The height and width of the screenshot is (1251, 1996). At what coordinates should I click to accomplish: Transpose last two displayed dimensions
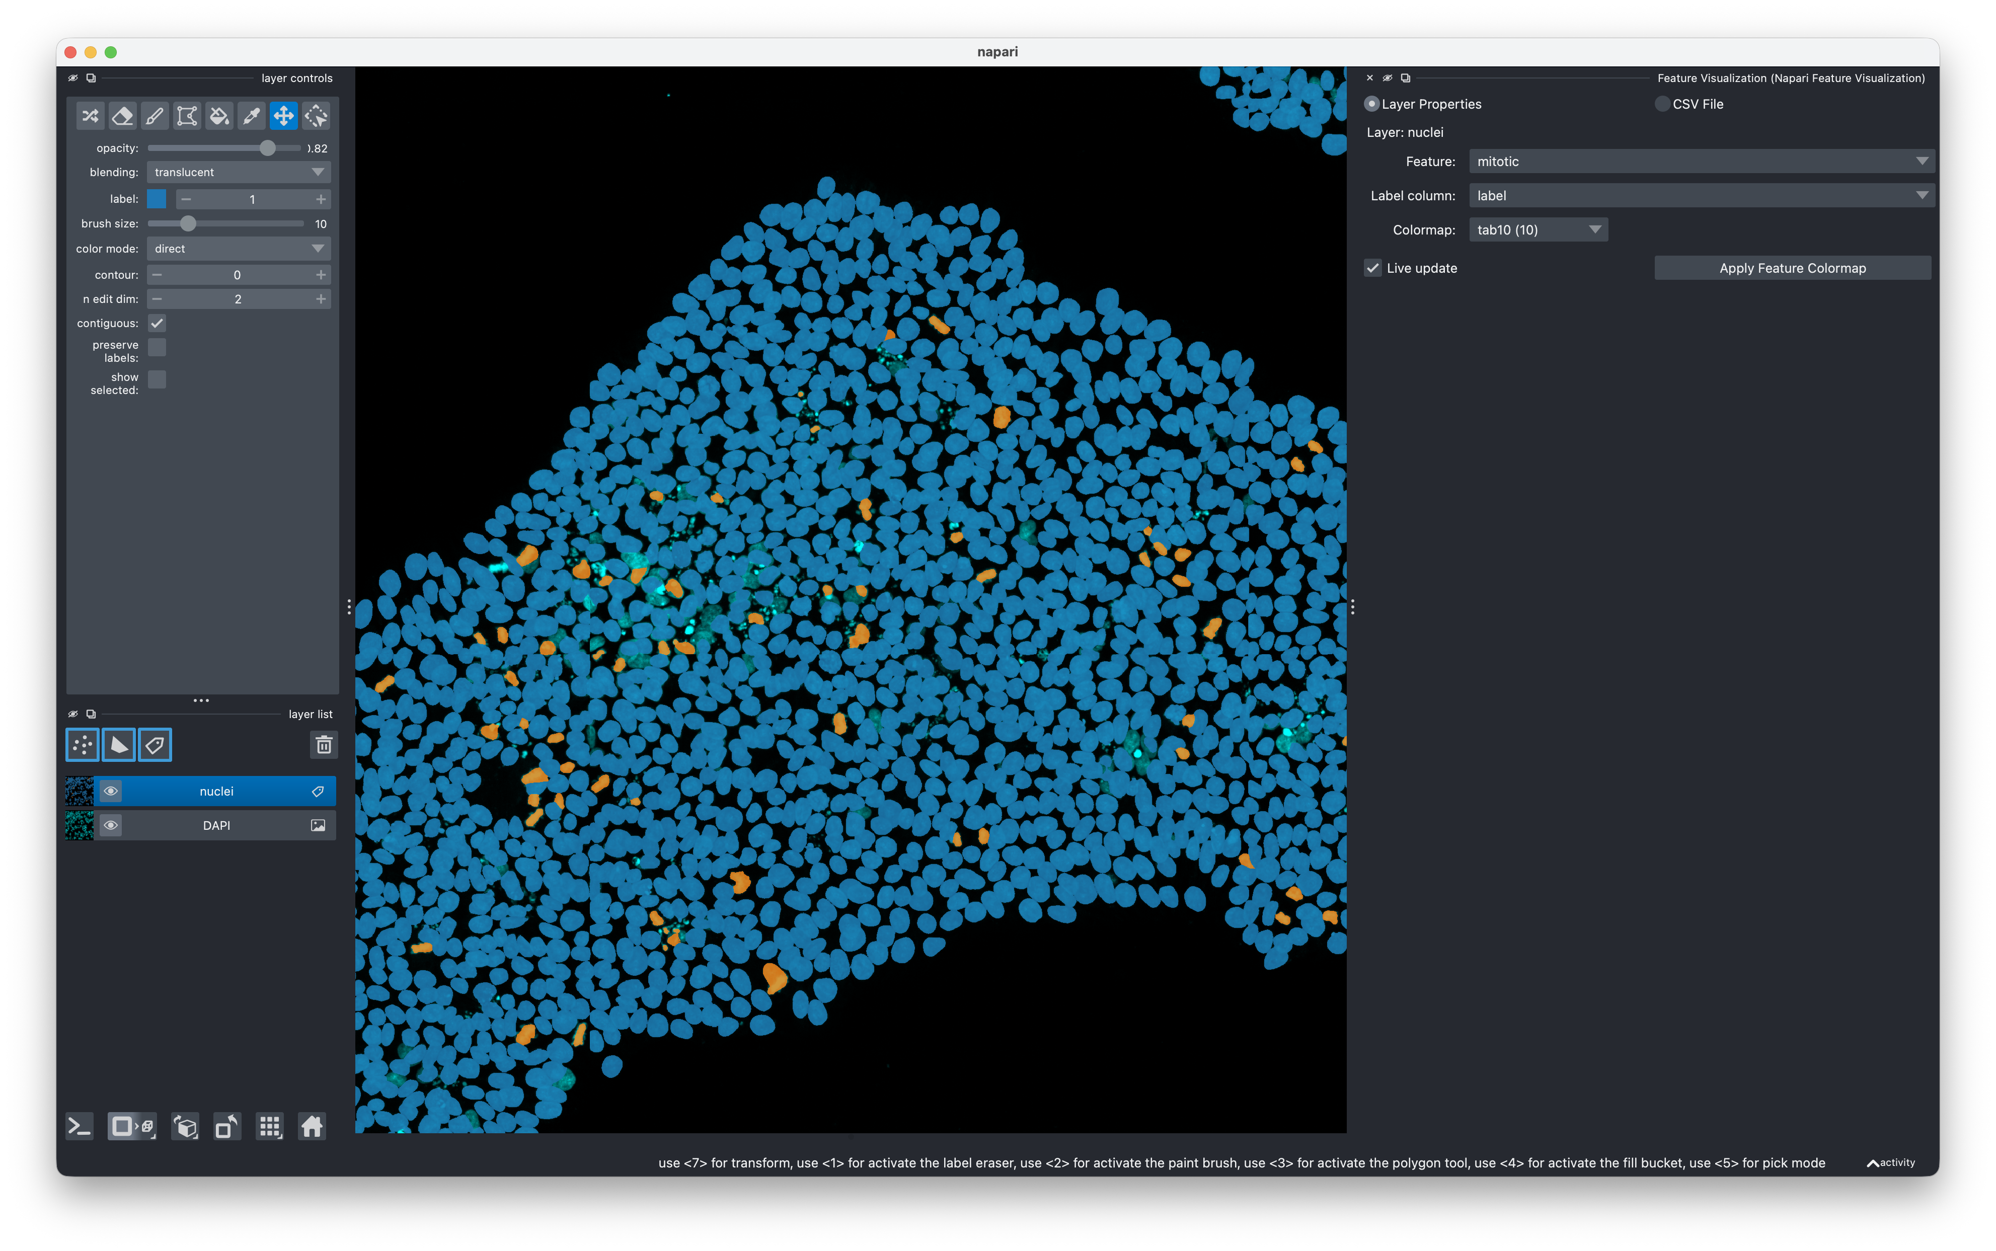point(227,1127)
